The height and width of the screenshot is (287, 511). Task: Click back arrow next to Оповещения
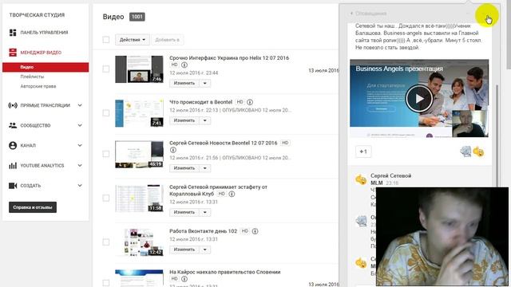click(x=351, y=14)
